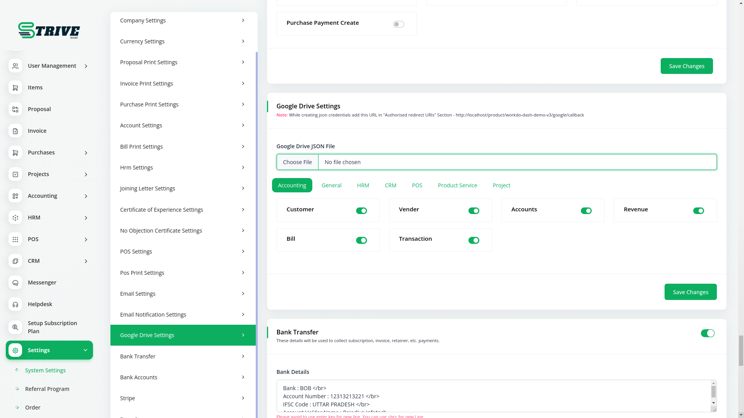The width and height of the screenshot is (744, 418).
Task: Collapse the Settings menu chevron
Action: tap(85, 350)
